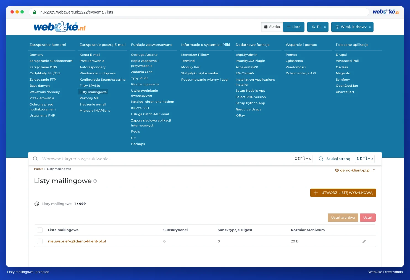Switch to Siatka grid view
Image resolution: width=410 pixels, height=280 pixels.
(272, 27)
